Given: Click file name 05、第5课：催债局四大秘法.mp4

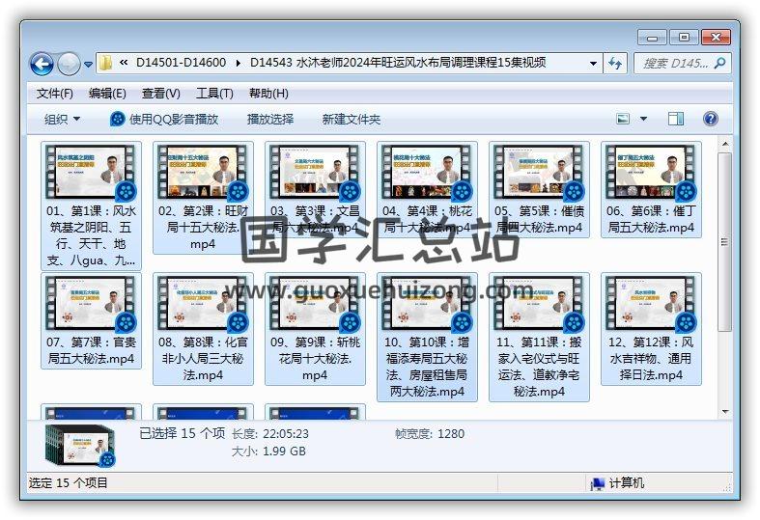Looking at the screenshot, I should (x=539, y=219).
